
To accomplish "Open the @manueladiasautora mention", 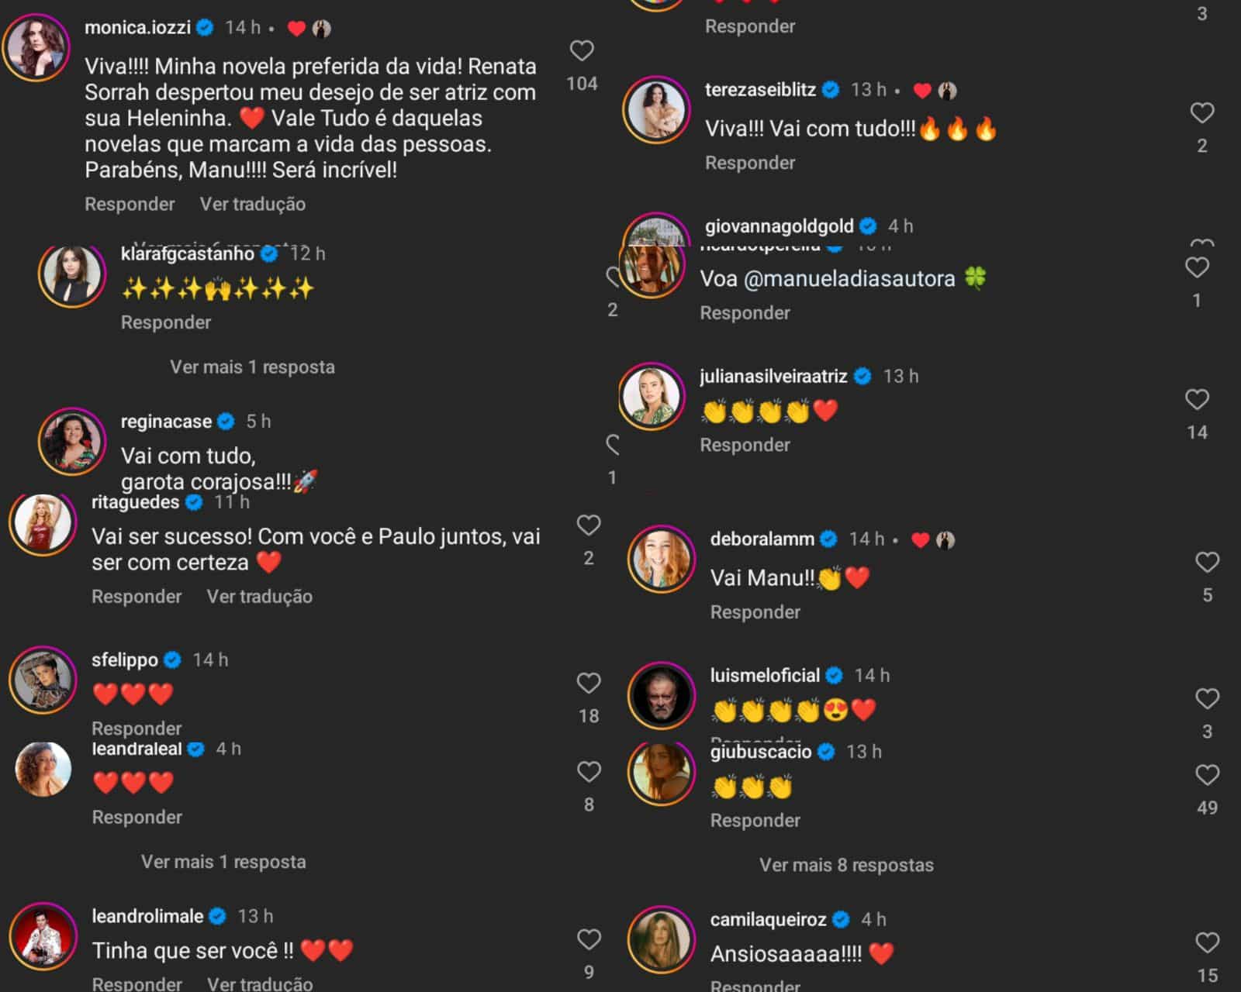I will click(x=849, y=278).
